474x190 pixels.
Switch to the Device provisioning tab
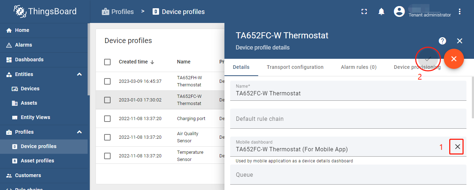click(x=417, y=67)
